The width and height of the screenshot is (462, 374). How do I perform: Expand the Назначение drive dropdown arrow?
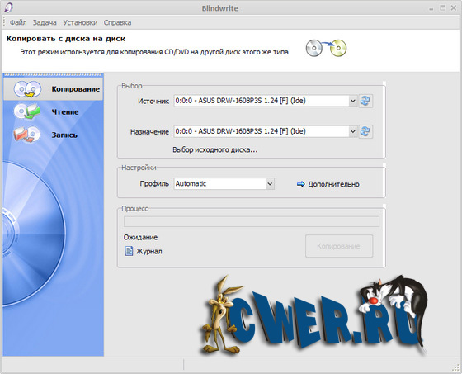click(353, 131)
